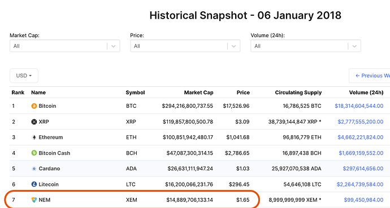
Task: Click the Bitcoin coin icon
Action: tap(34, 106)
